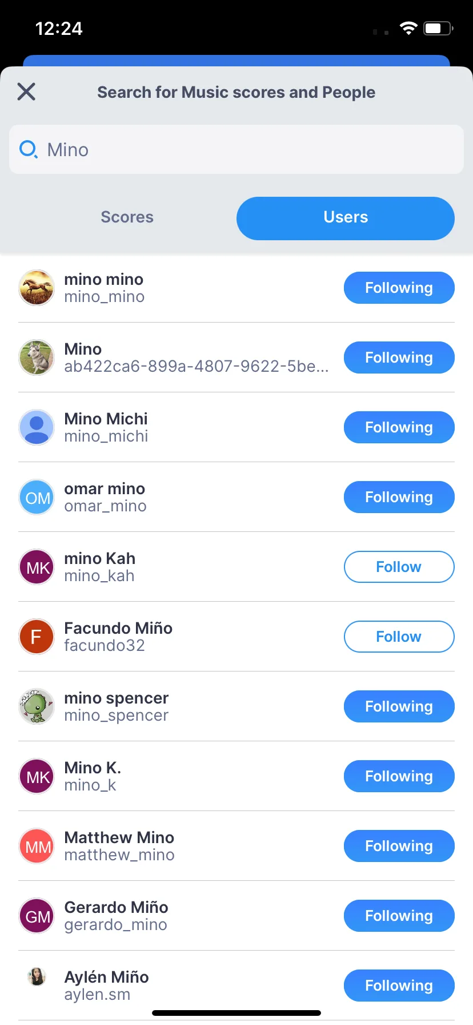This screenshot has height=1025, width=473.
Task: Tap mino spencer's green dinosaur avatar
Action: (37, 706)
